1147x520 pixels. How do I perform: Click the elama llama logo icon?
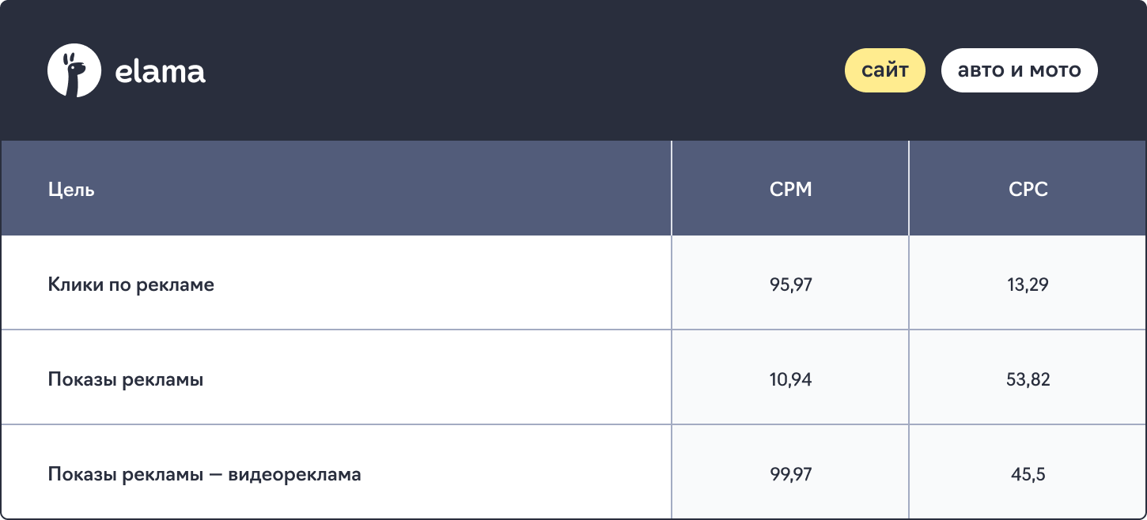click(x=74, y=70)
